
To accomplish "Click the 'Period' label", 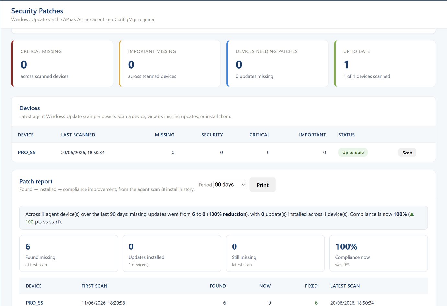I will click(205, 185).
